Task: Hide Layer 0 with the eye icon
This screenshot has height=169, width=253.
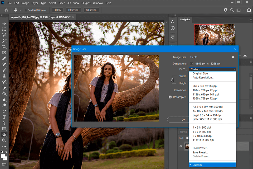Action: coord(181,146)
